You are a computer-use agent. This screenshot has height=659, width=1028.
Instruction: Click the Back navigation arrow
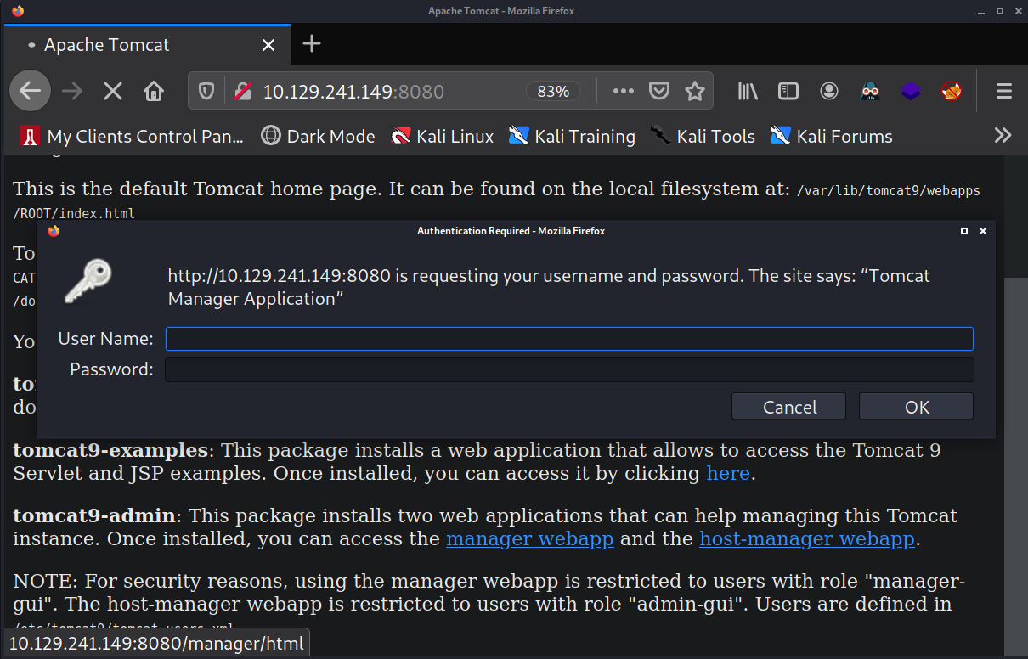tap(31, 91)
